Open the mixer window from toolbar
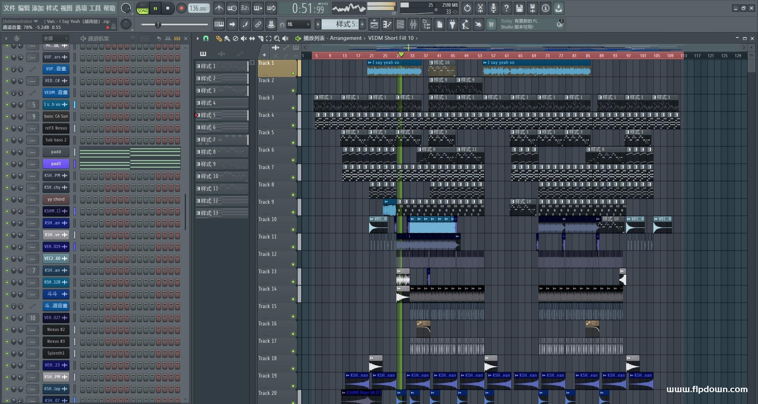 [413, 25]
